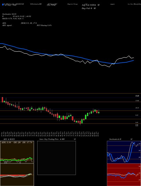141x186 pixels.
Task: Click the 82.53 value label on Stochastics chart
Action: 137,145
